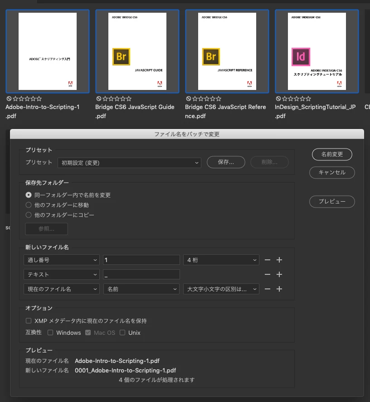The height and width of the screenshot is (402, 370).
Task: Add a row after 現在のファイル名 with plus icon
Action: [x=279, y=289]
